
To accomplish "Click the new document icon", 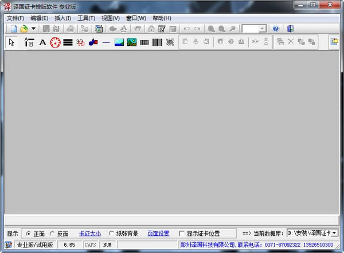I will (x=13, y=28).
